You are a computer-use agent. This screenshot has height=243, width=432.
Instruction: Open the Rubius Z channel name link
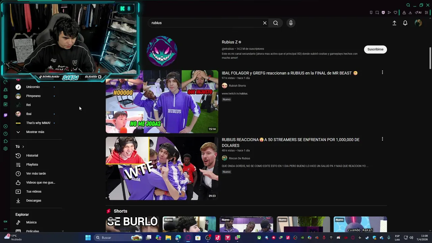(230, 42)
